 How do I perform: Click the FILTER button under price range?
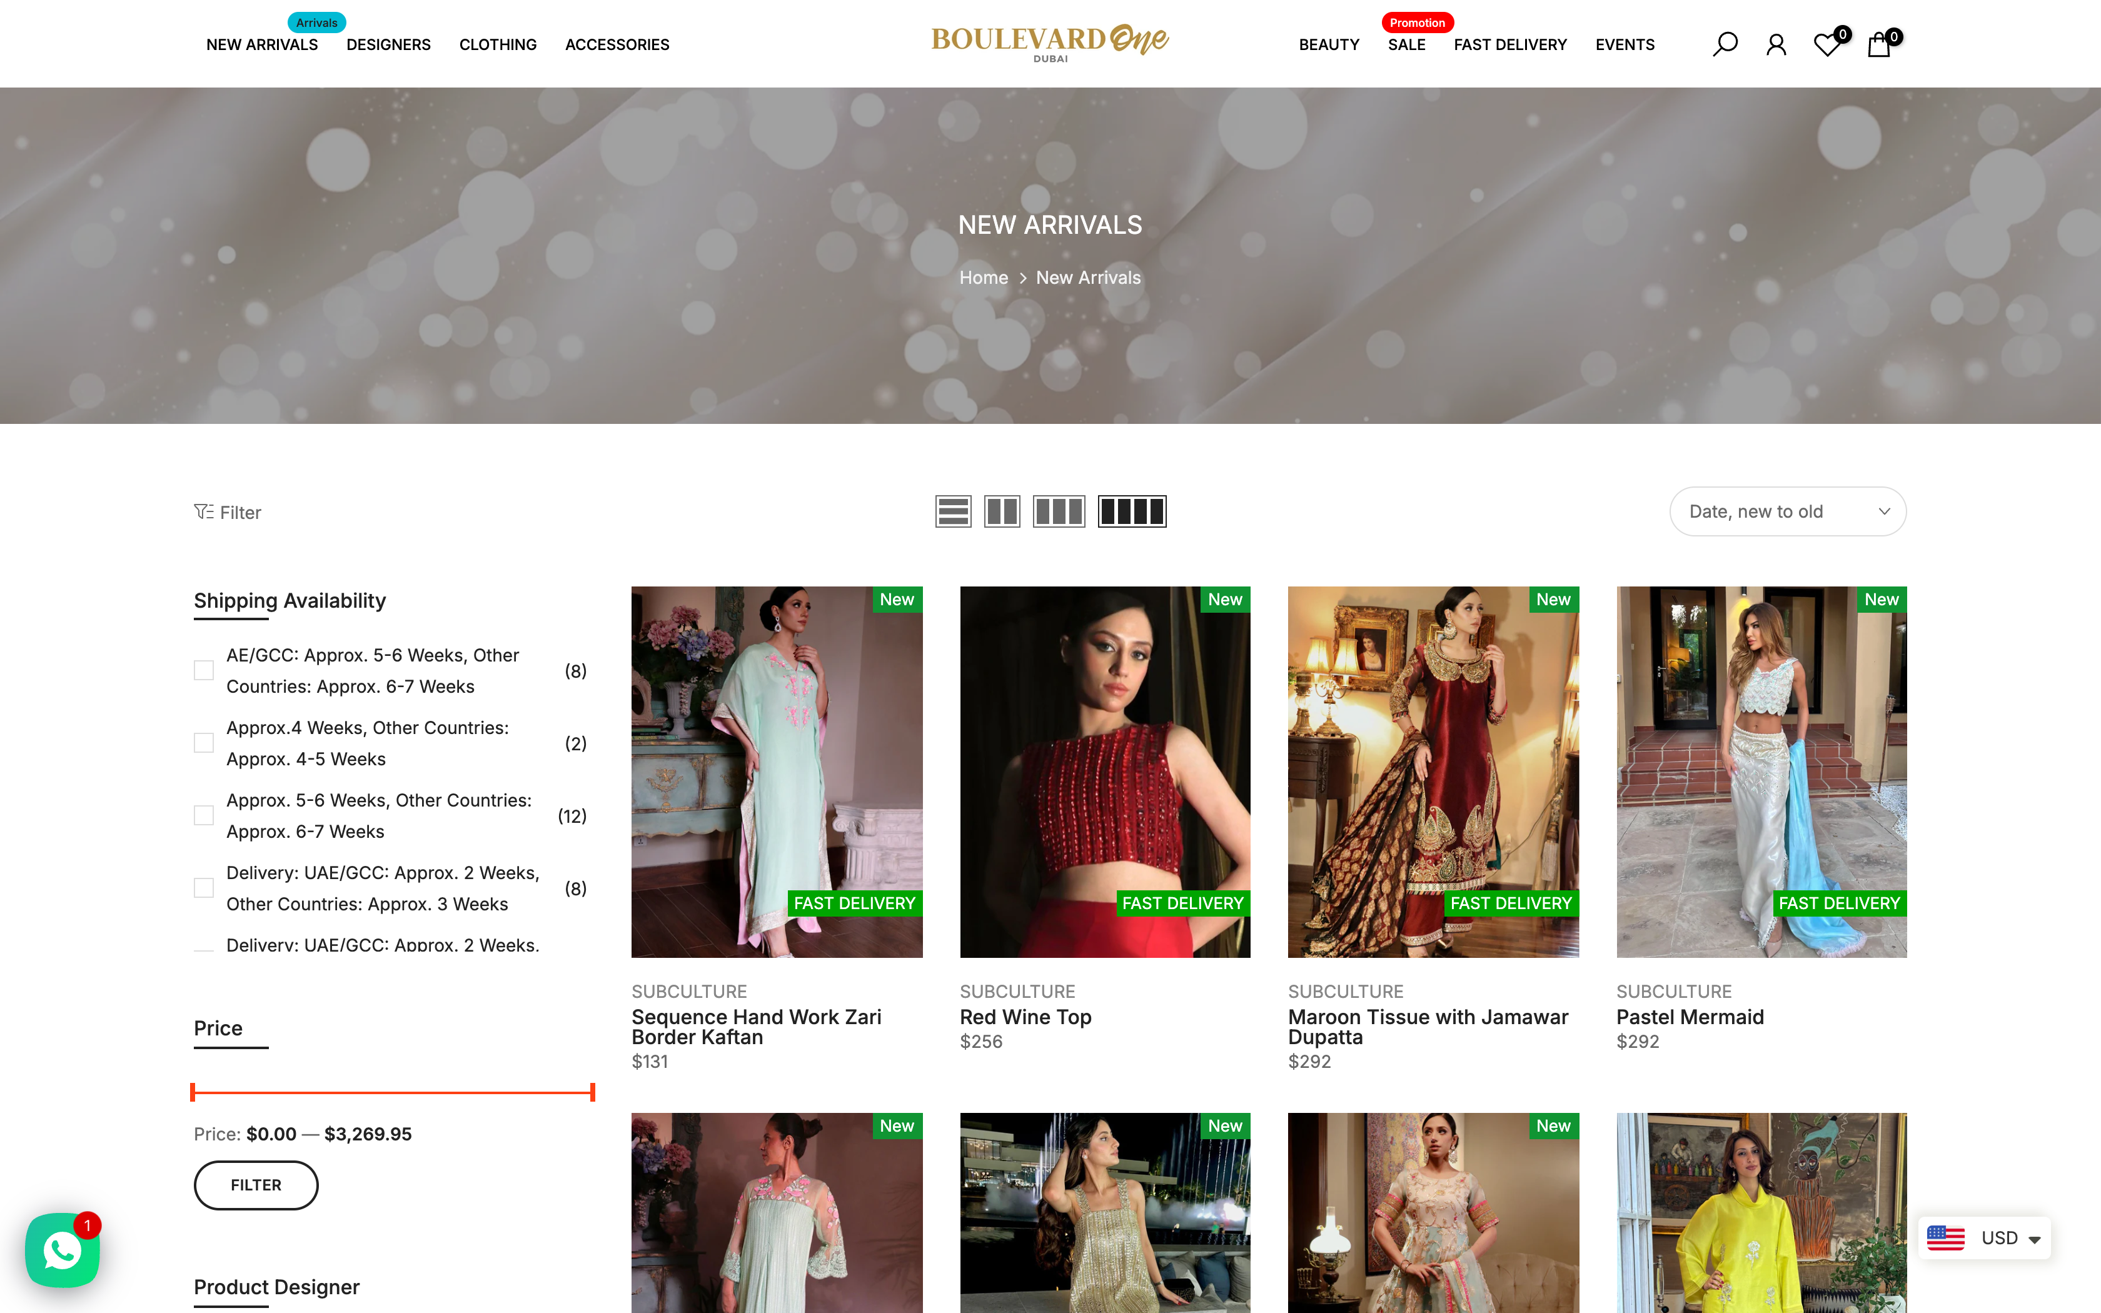pyautogui.click(x=255, y=1184)
